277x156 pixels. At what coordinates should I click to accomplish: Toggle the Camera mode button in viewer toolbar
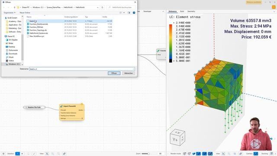(x=256, y=154)
